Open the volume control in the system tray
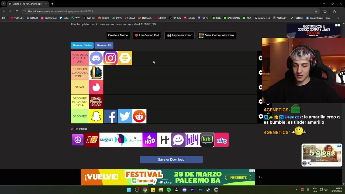The width and height of the screenshot is (345, 194). 326,190
